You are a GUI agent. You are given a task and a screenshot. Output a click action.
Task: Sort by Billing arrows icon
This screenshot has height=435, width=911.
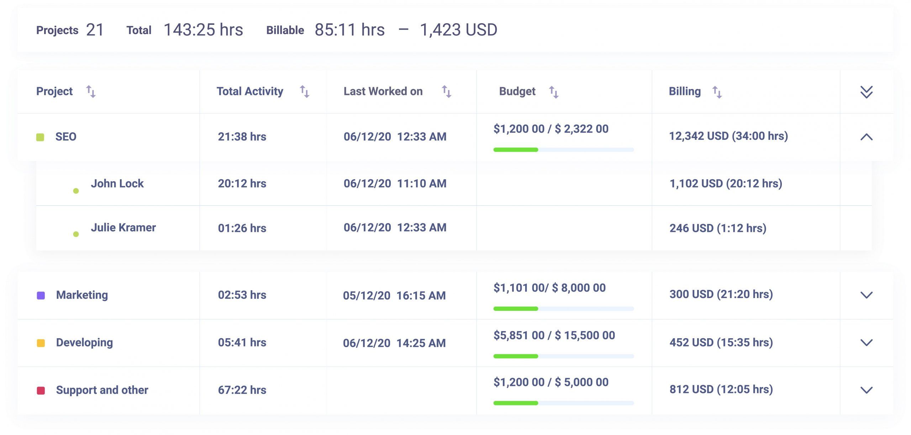(x=717, y=92)
